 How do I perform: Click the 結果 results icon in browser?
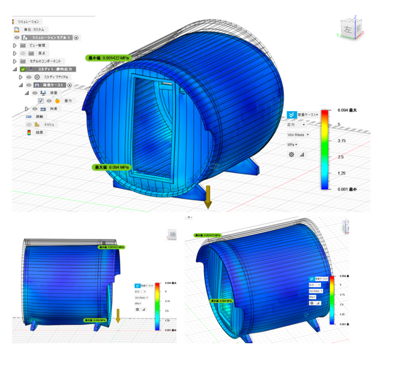(28, 133)
